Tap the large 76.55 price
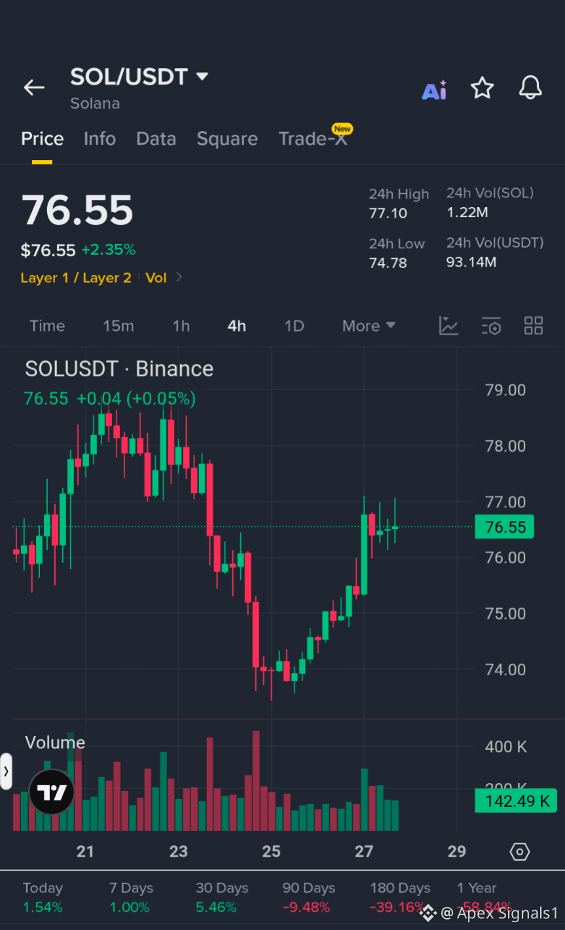The height and width of the screenshot is (930, 565). tap(77, 210)
